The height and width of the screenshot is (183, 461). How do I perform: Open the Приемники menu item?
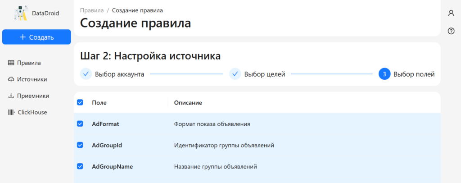[33, 96]
